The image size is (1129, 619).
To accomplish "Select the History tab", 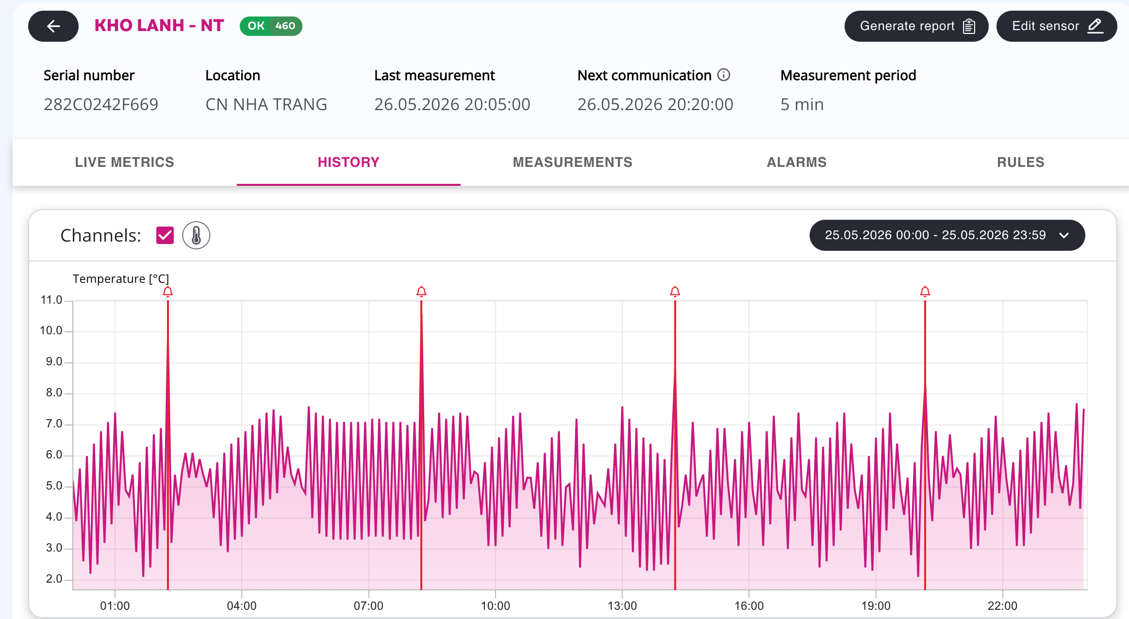I will (x=349, y=162).
